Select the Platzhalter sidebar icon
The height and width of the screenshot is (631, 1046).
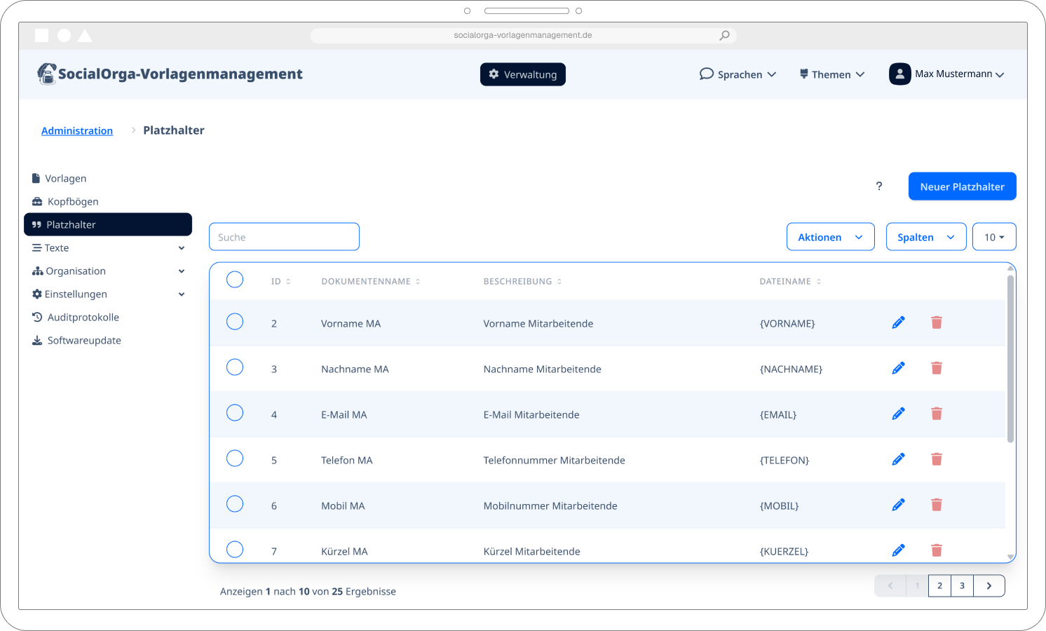[x=36, y=224]
